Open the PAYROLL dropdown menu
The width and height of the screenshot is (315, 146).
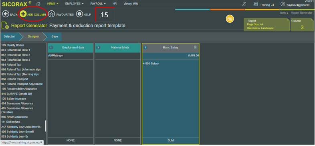[98, 4]
